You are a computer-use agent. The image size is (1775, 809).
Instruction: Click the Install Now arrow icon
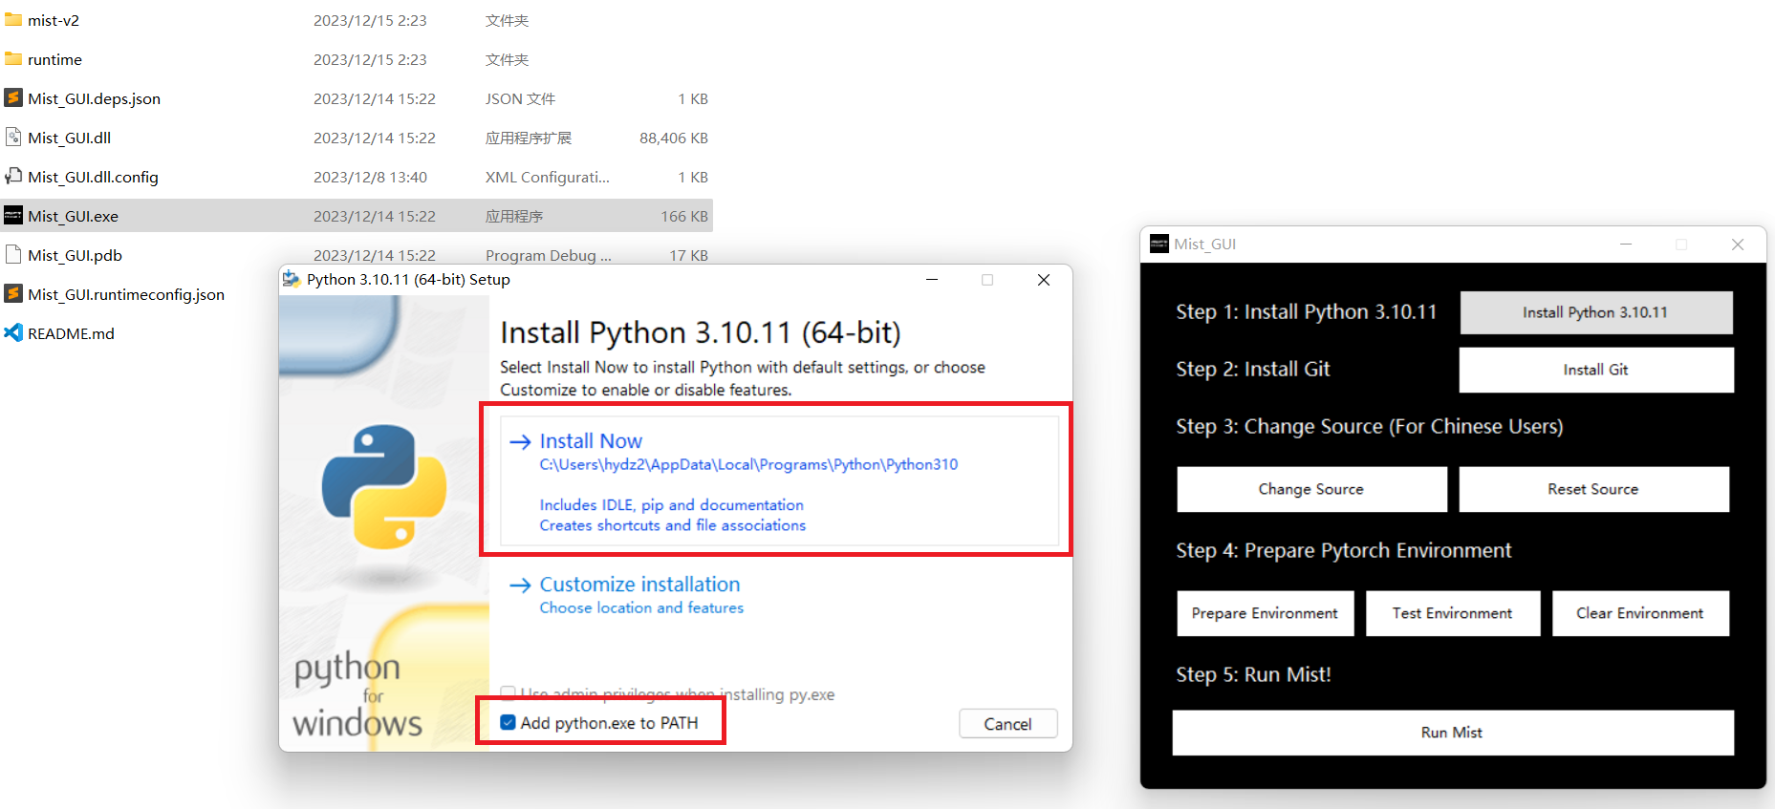click(x=520, y=441)
